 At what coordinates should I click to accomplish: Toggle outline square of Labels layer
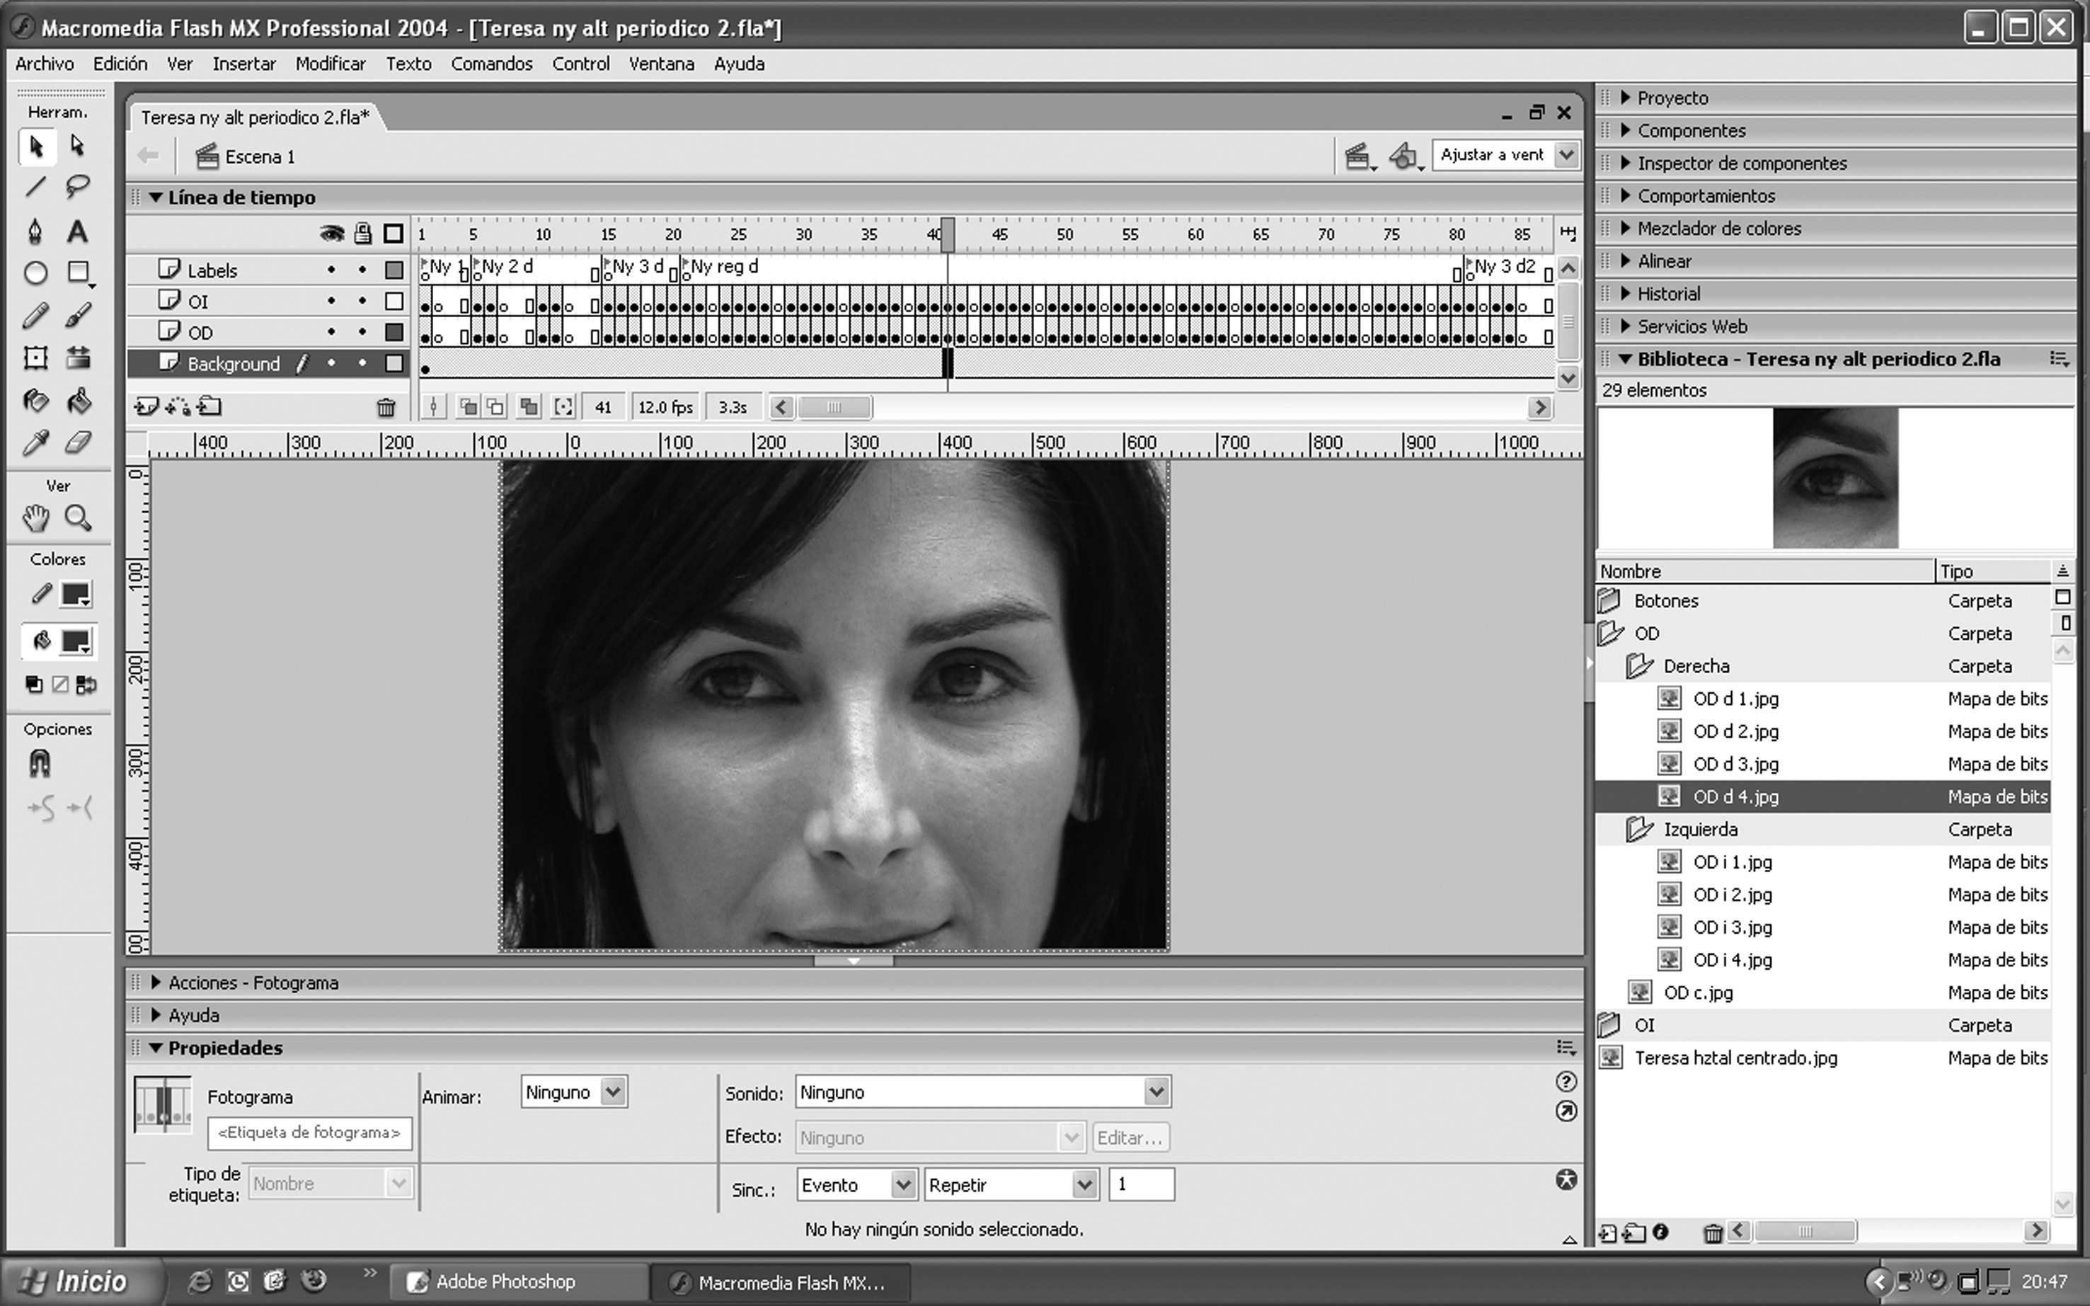(x=394, y=270)
